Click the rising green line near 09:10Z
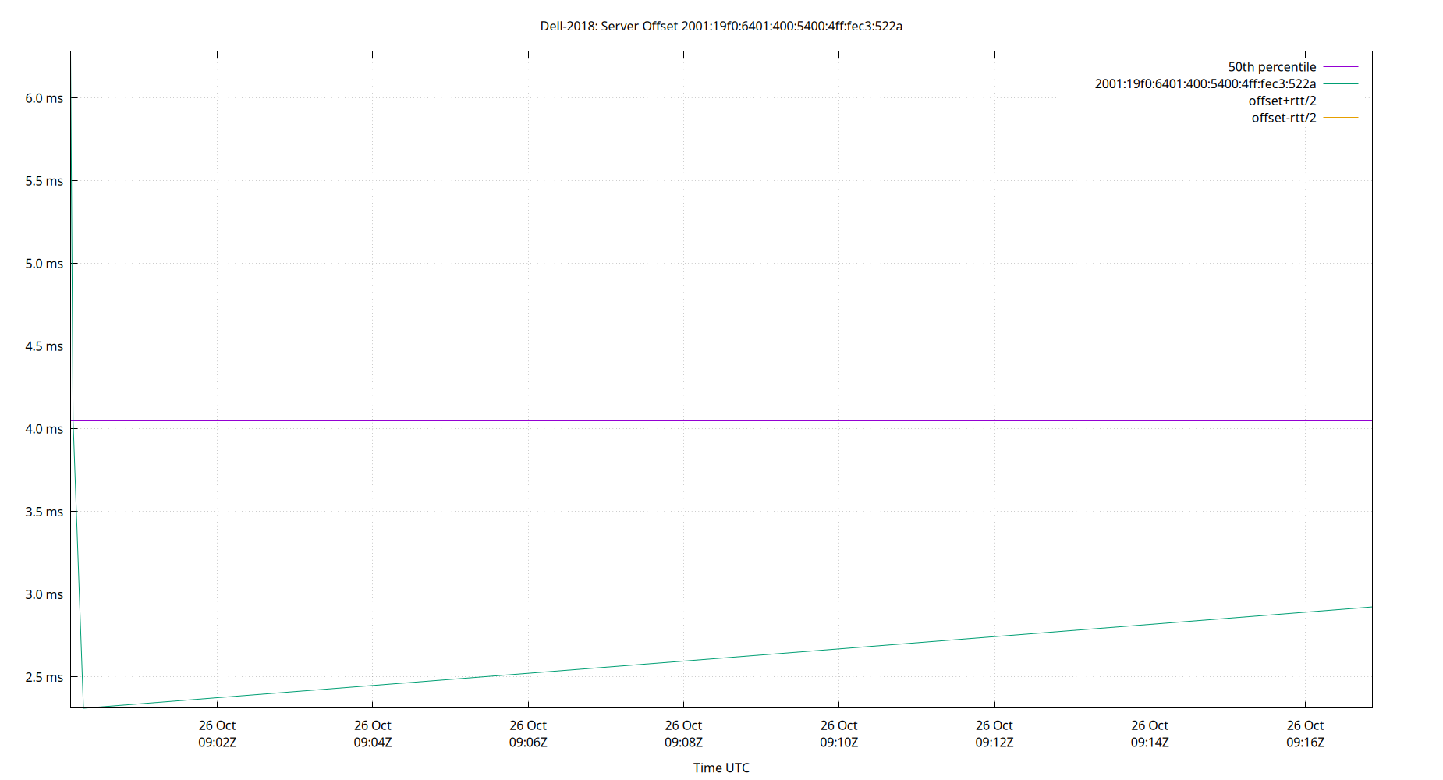 (x=838, y=647)
